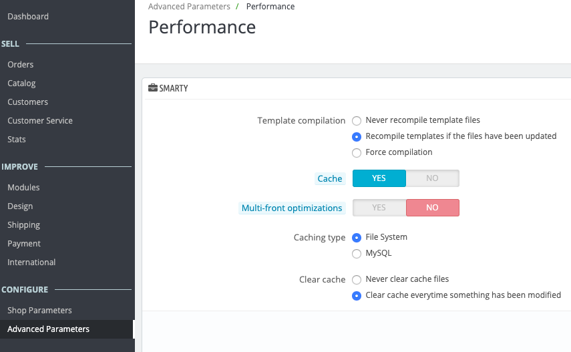This screenshot has width=571, height=352.
Task: Open Orders in the sidebar
Action: click(x=21, y=65)
